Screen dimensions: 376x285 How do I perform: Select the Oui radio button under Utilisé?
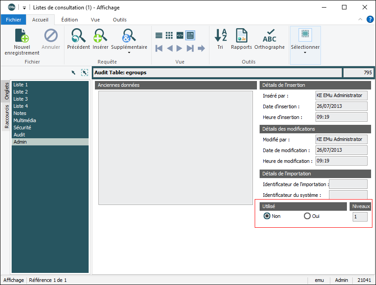tap(307, 216)
